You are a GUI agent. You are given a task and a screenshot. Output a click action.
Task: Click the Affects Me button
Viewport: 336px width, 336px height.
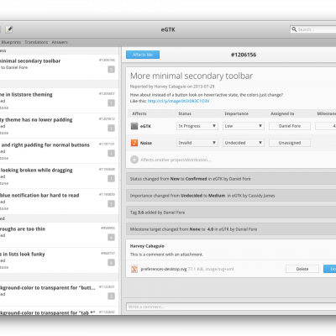pyautogui.click(x=143, y=55)
